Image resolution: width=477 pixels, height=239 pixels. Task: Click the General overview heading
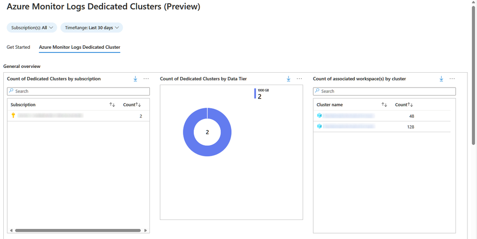coord(22,66)
